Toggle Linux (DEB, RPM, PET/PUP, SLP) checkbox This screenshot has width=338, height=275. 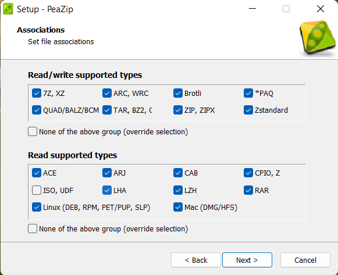(37, 207)
